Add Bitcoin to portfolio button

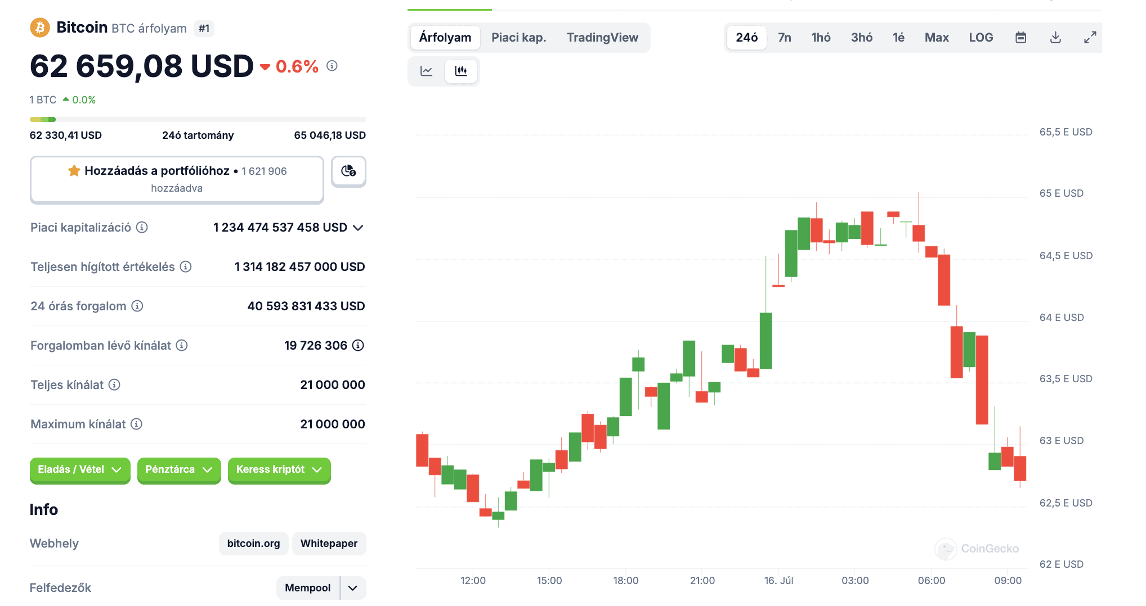[177, 179]
